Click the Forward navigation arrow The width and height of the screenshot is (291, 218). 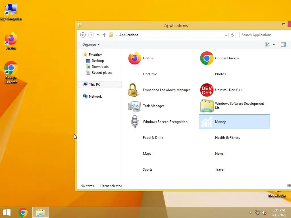(x=91, y=35)
